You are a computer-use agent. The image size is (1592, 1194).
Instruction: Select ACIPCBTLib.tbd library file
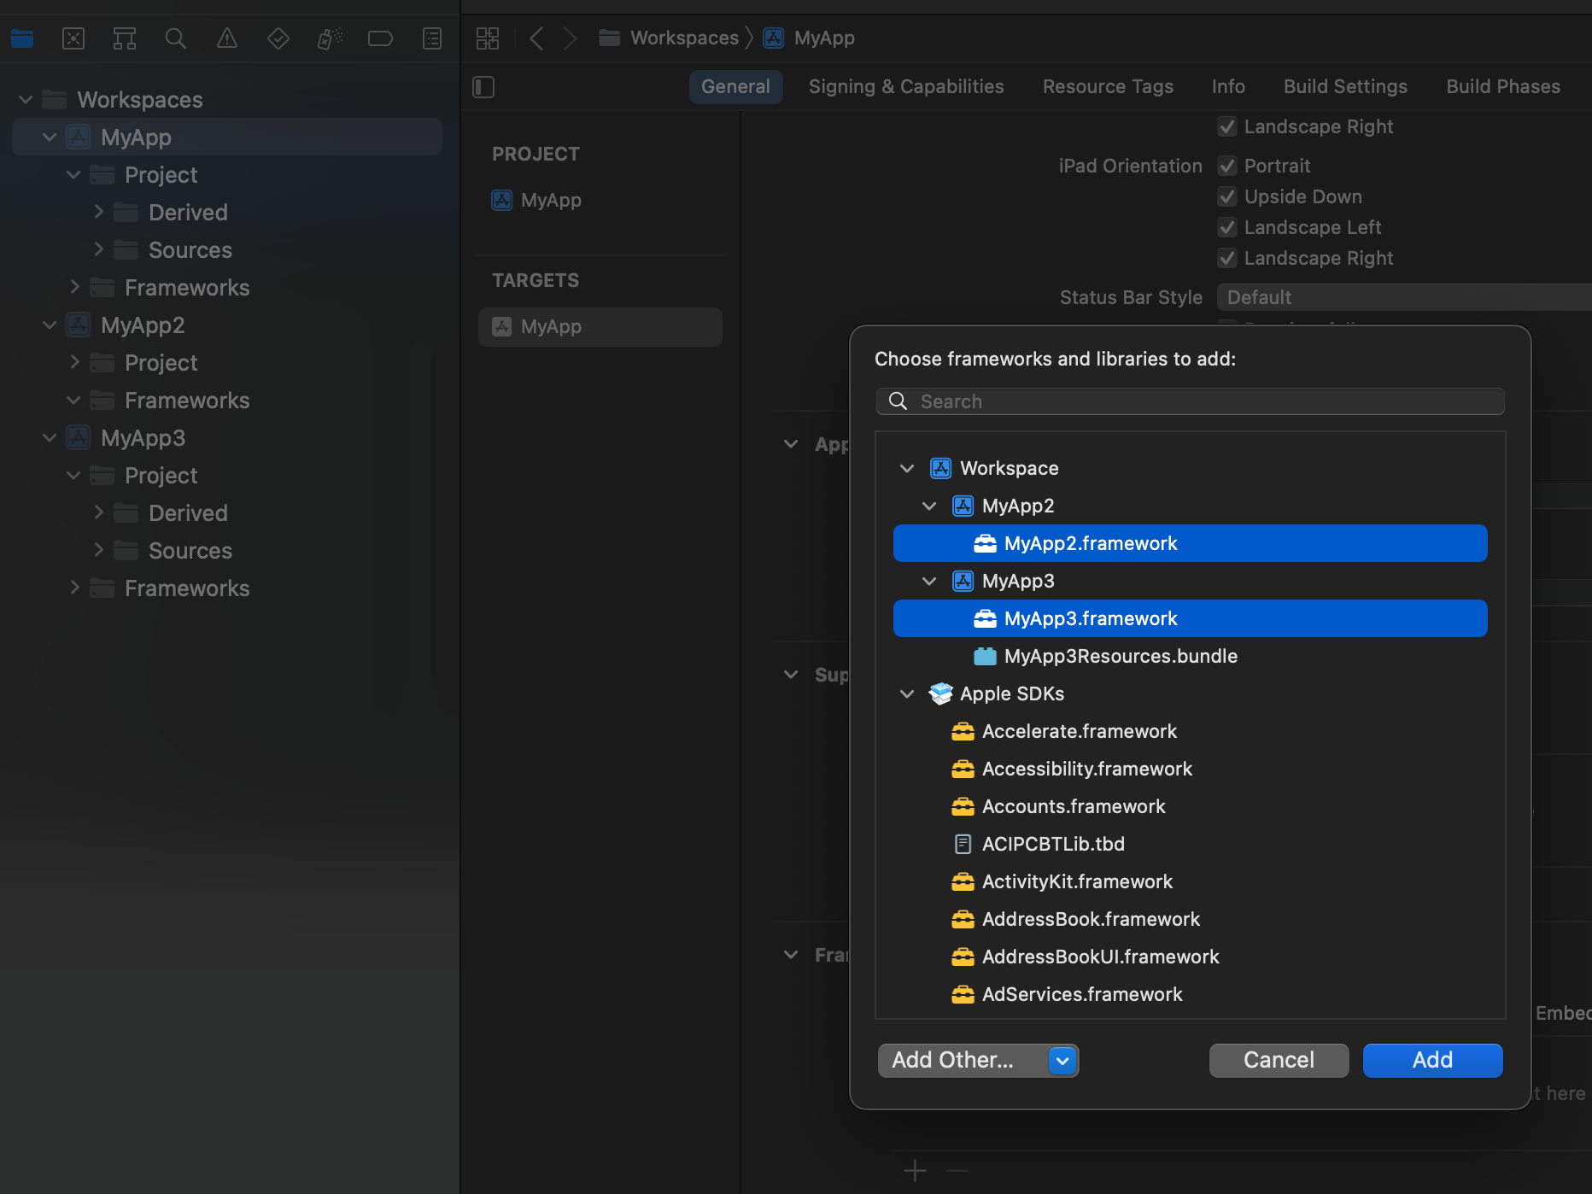click(1191, 844)
